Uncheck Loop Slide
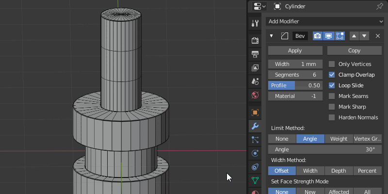388x194 pixels. [x=332, y=85]
